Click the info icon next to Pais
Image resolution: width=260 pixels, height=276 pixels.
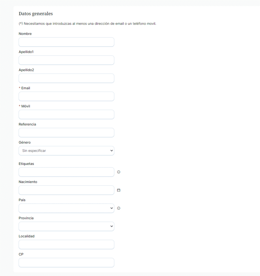click(119, 208)
